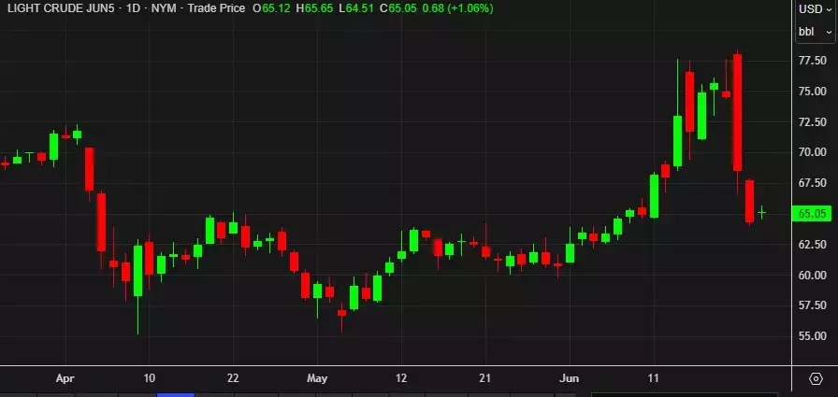The height and width of the screenshot is (397, 838).
Task: Open the bbl unit dropdown
Action: click(816, 32)
